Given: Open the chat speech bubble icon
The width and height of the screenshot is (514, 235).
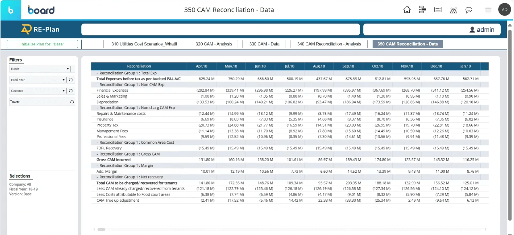Looking at the screenshot, I should coord(469,10).
